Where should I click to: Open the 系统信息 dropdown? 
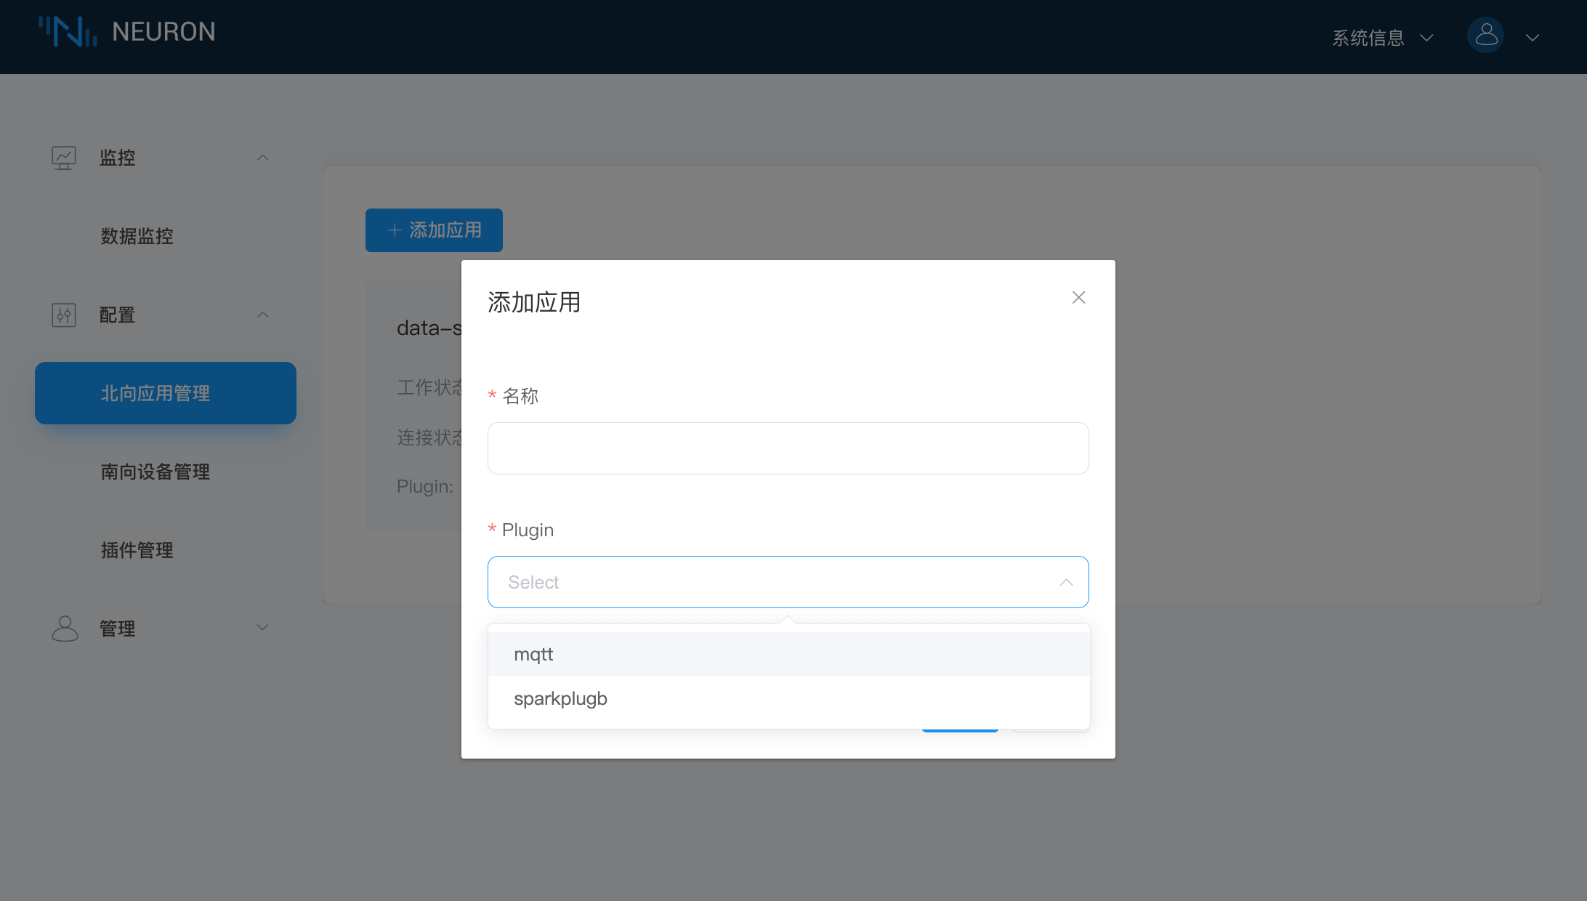pos(1381,37)
